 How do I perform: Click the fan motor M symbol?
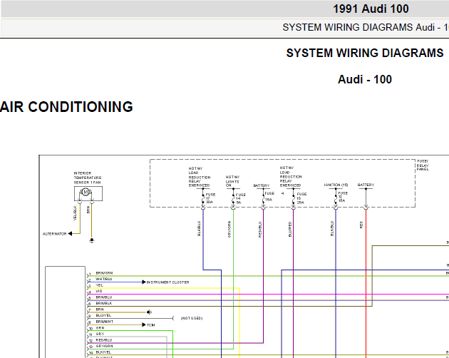tap(86, 192)
